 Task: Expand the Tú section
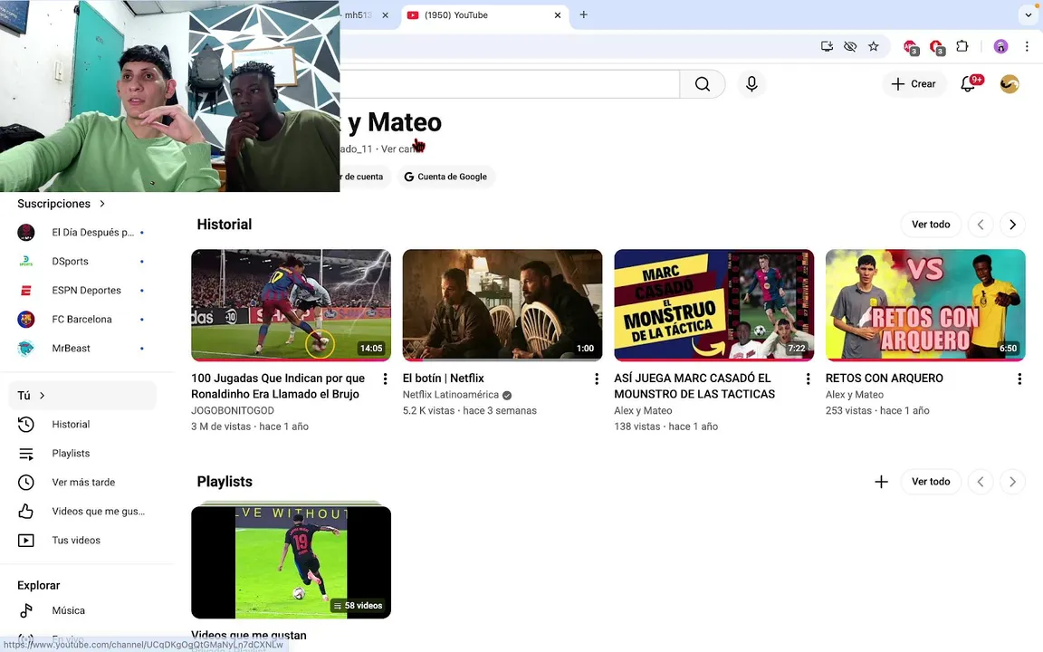pos(82,395)
